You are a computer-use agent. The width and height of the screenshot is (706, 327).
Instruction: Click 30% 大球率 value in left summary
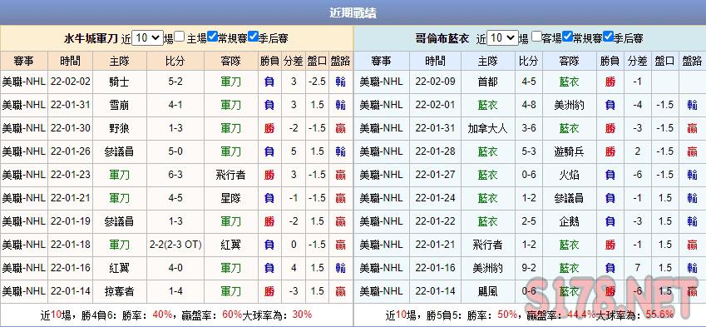point(302,315)
